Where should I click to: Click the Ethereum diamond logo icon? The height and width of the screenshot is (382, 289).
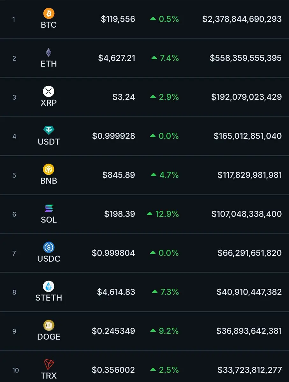[49, 53]
